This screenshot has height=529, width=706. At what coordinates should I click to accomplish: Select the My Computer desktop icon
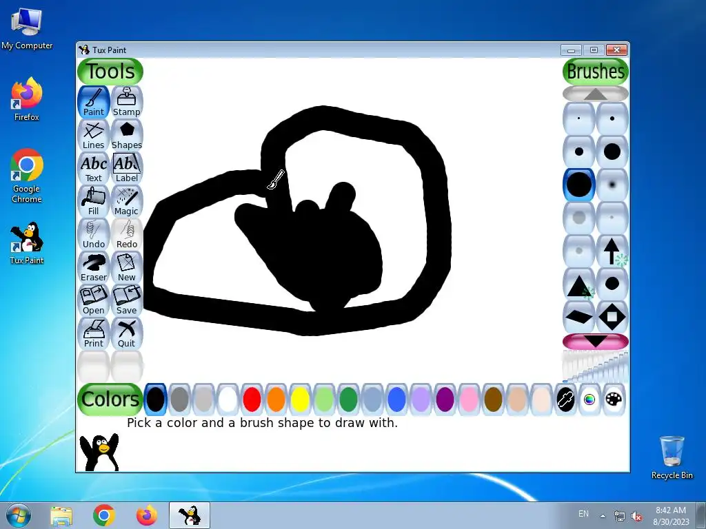tap(27, 29)
